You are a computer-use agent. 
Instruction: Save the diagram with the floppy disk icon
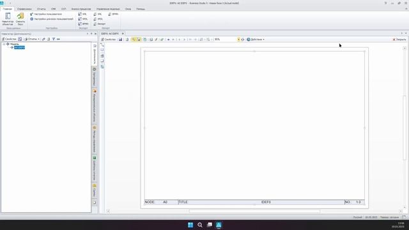(x=120, y=40)
